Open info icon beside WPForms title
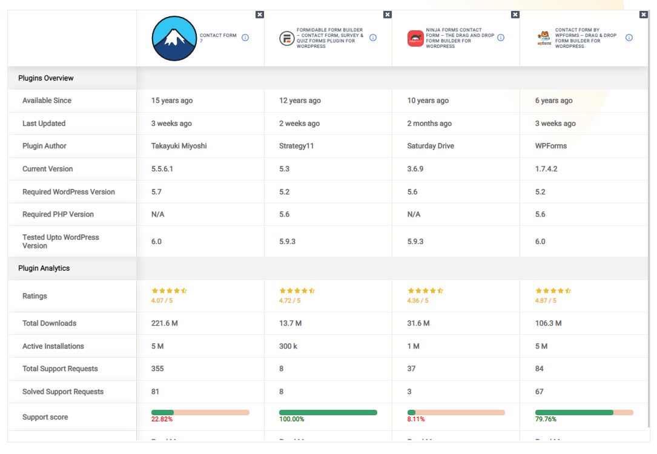657x454 pixels. [629, 38]
